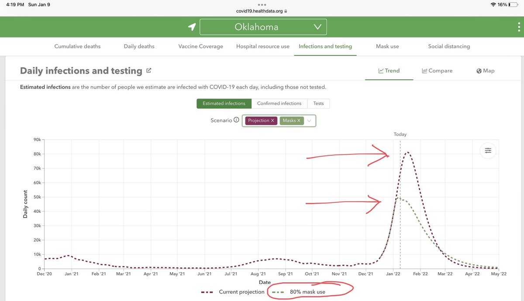Expand the Scenario dropdown chevron
Screen dimensions: 524x301
309,121
